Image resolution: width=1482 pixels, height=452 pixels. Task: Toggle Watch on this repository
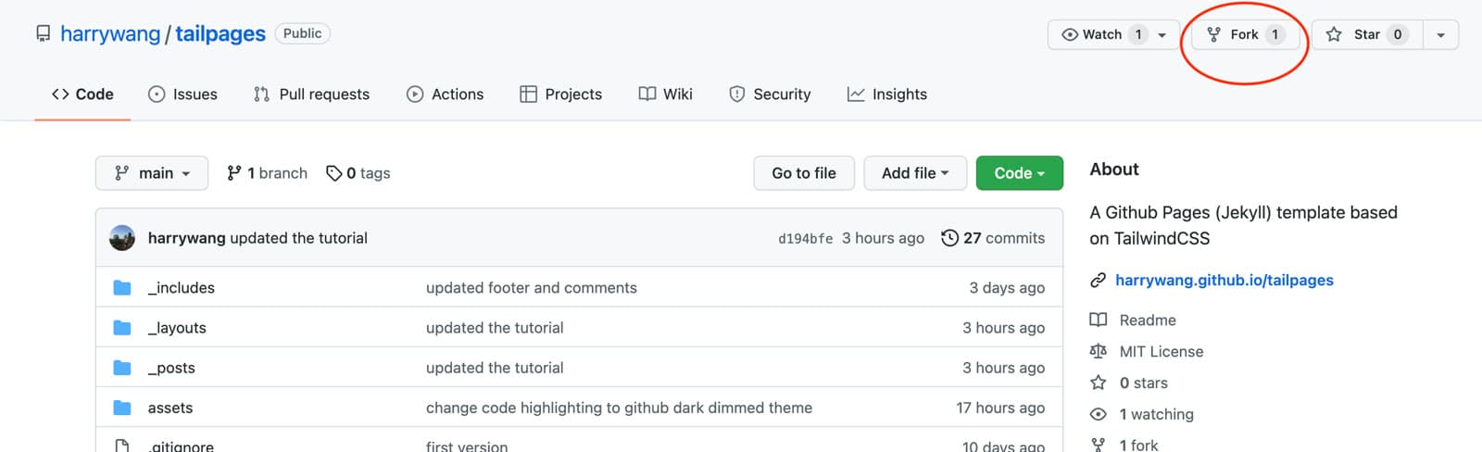click(1101, 34)
